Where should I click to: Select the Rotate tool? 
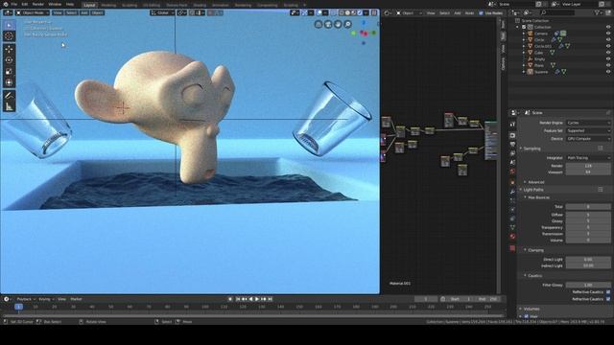point(9,60)
